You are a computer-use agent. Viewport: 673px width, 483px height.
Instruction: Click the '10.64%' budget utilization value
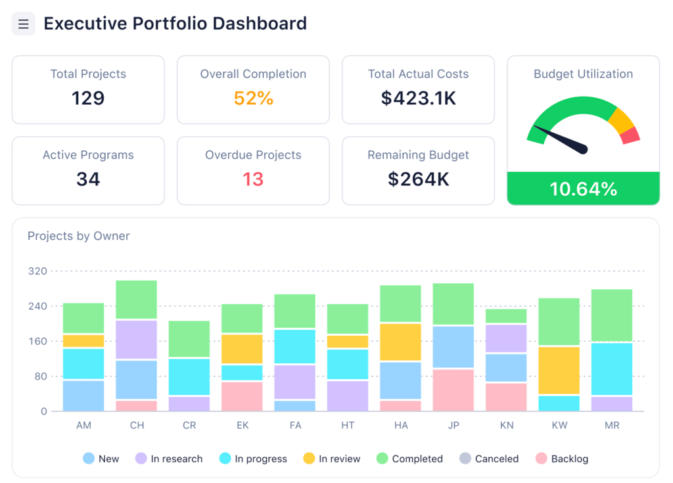[x=583, y=189]
